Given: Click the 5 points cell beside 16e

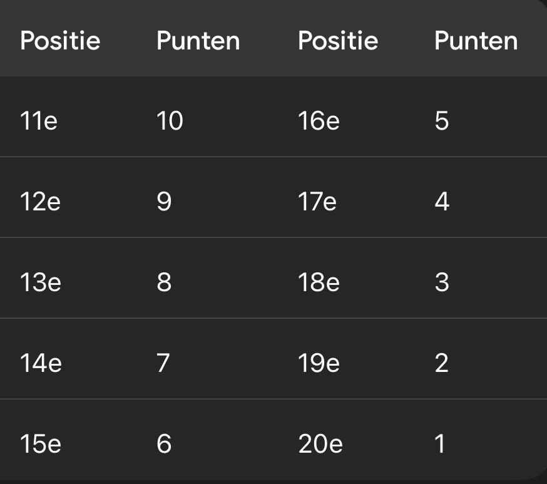Looking at the screenshot, I should pyautogui.click(x=442, y=120).
